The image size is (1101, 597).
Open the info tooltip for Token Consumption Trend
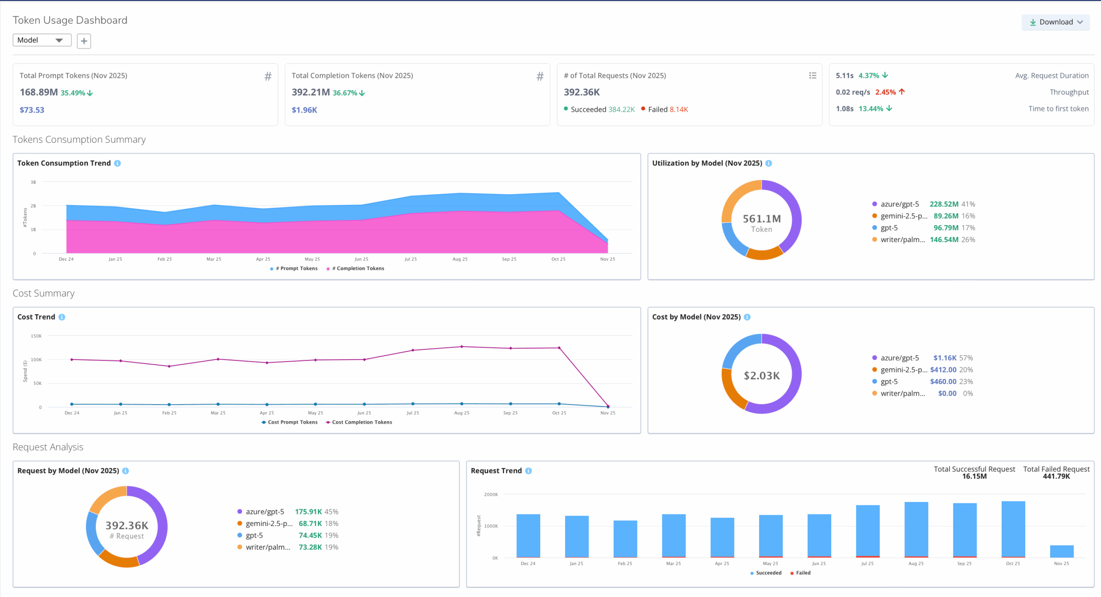click(118, 163)
